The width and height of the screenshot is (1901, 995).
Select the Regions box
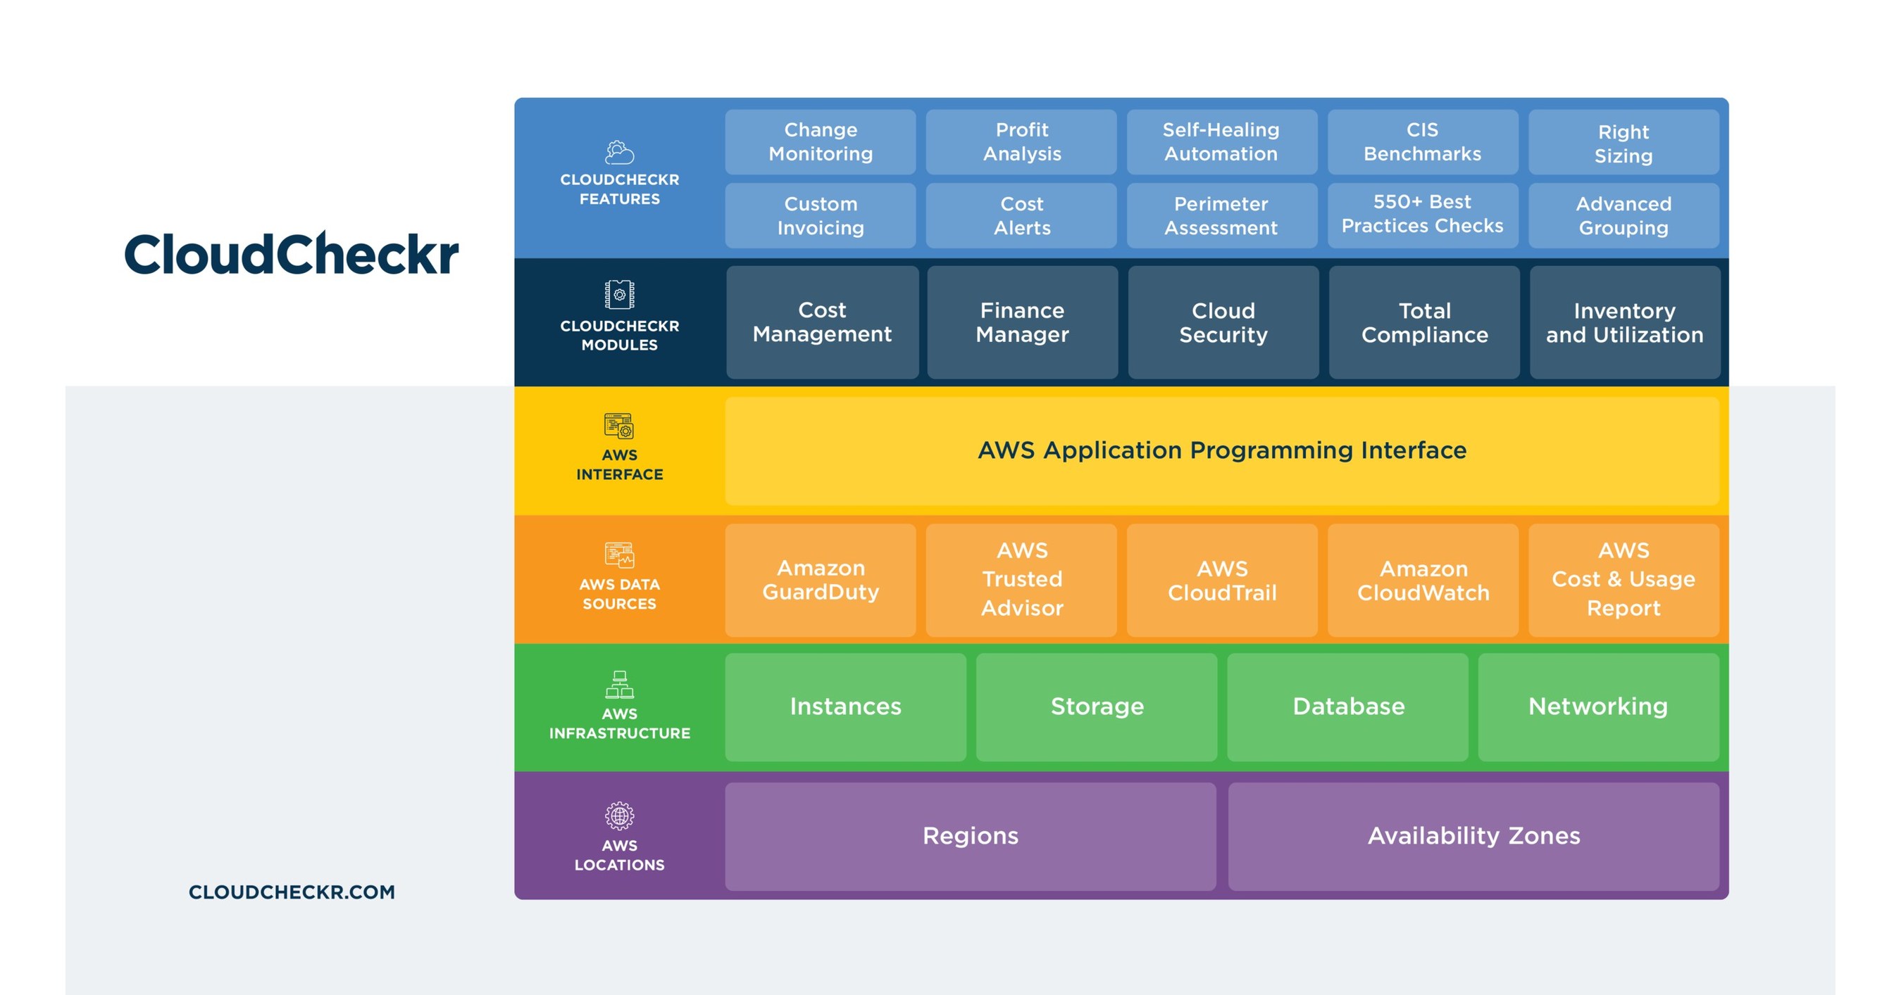(971, 837)
